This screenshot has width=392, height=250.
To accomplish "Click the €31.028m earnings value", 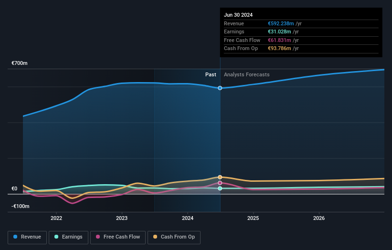I will pyautogui.click(x=279, y=31).
